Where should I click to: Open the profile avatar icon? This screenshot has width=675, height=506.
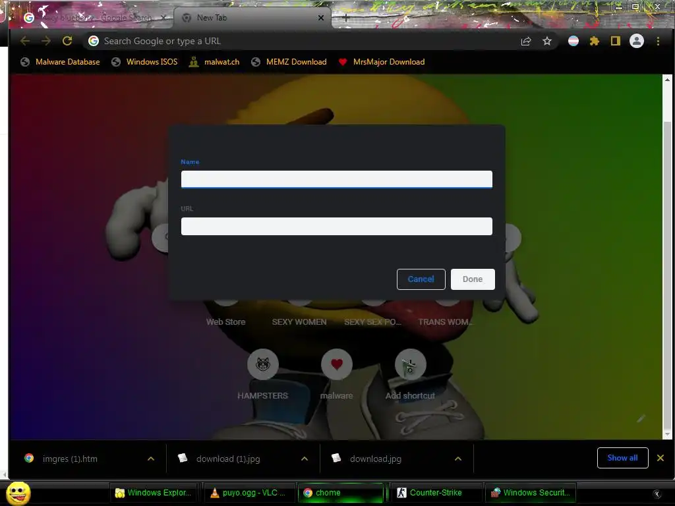click(637, 41)
